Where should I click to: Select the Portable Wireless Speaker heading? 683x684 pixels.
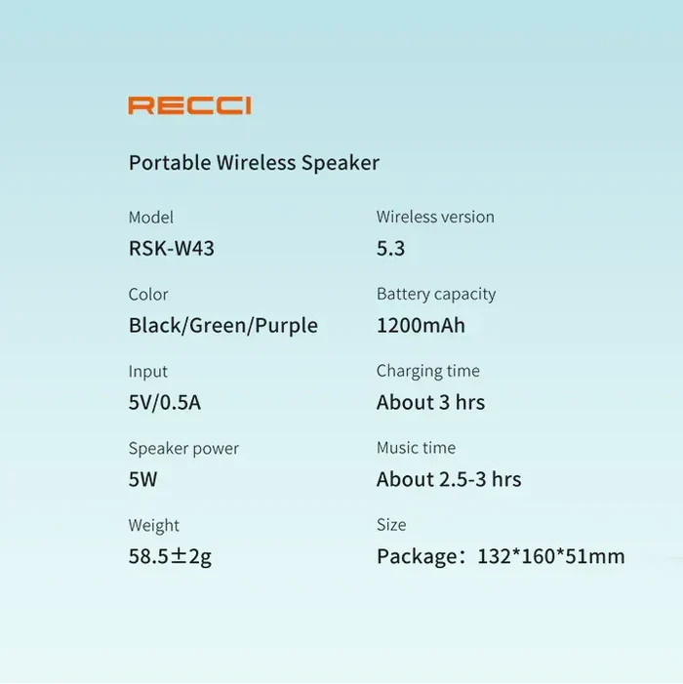click(254, 163)
